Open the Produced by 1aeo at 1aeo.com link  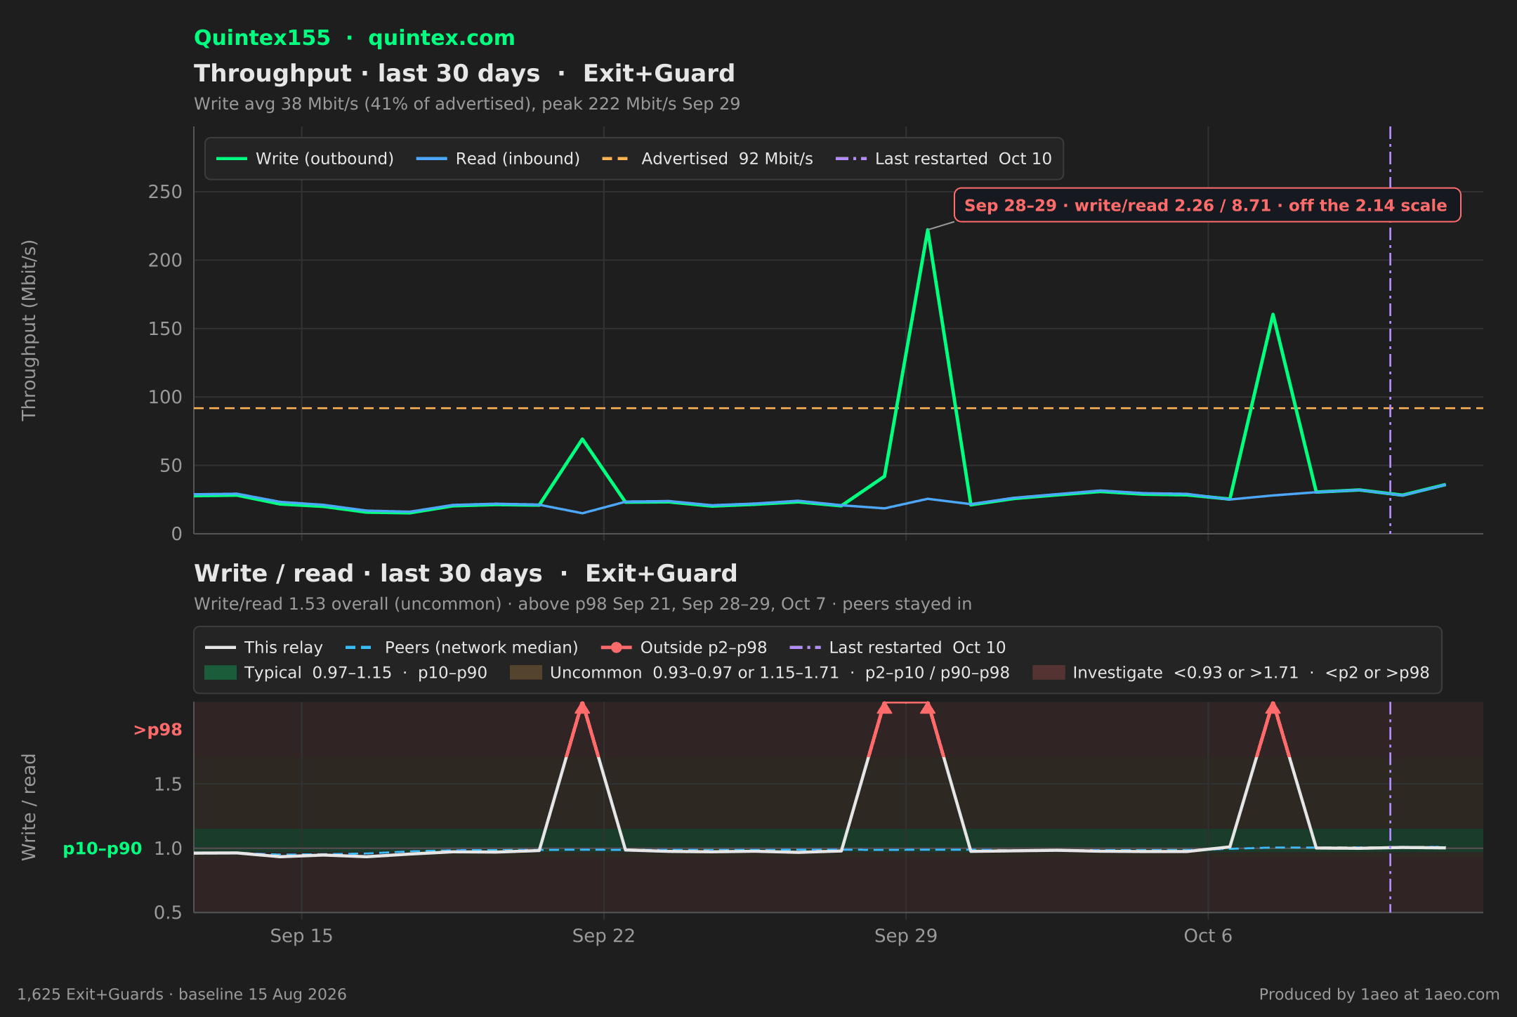click(1379, 995)
